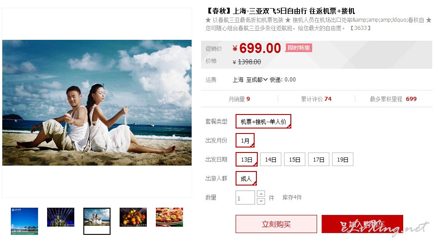Choose the 15日 departure date option

click(295, 160)
